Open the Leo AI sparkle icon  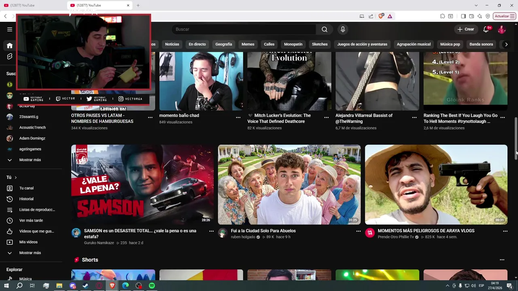click(x=480, y=16)
